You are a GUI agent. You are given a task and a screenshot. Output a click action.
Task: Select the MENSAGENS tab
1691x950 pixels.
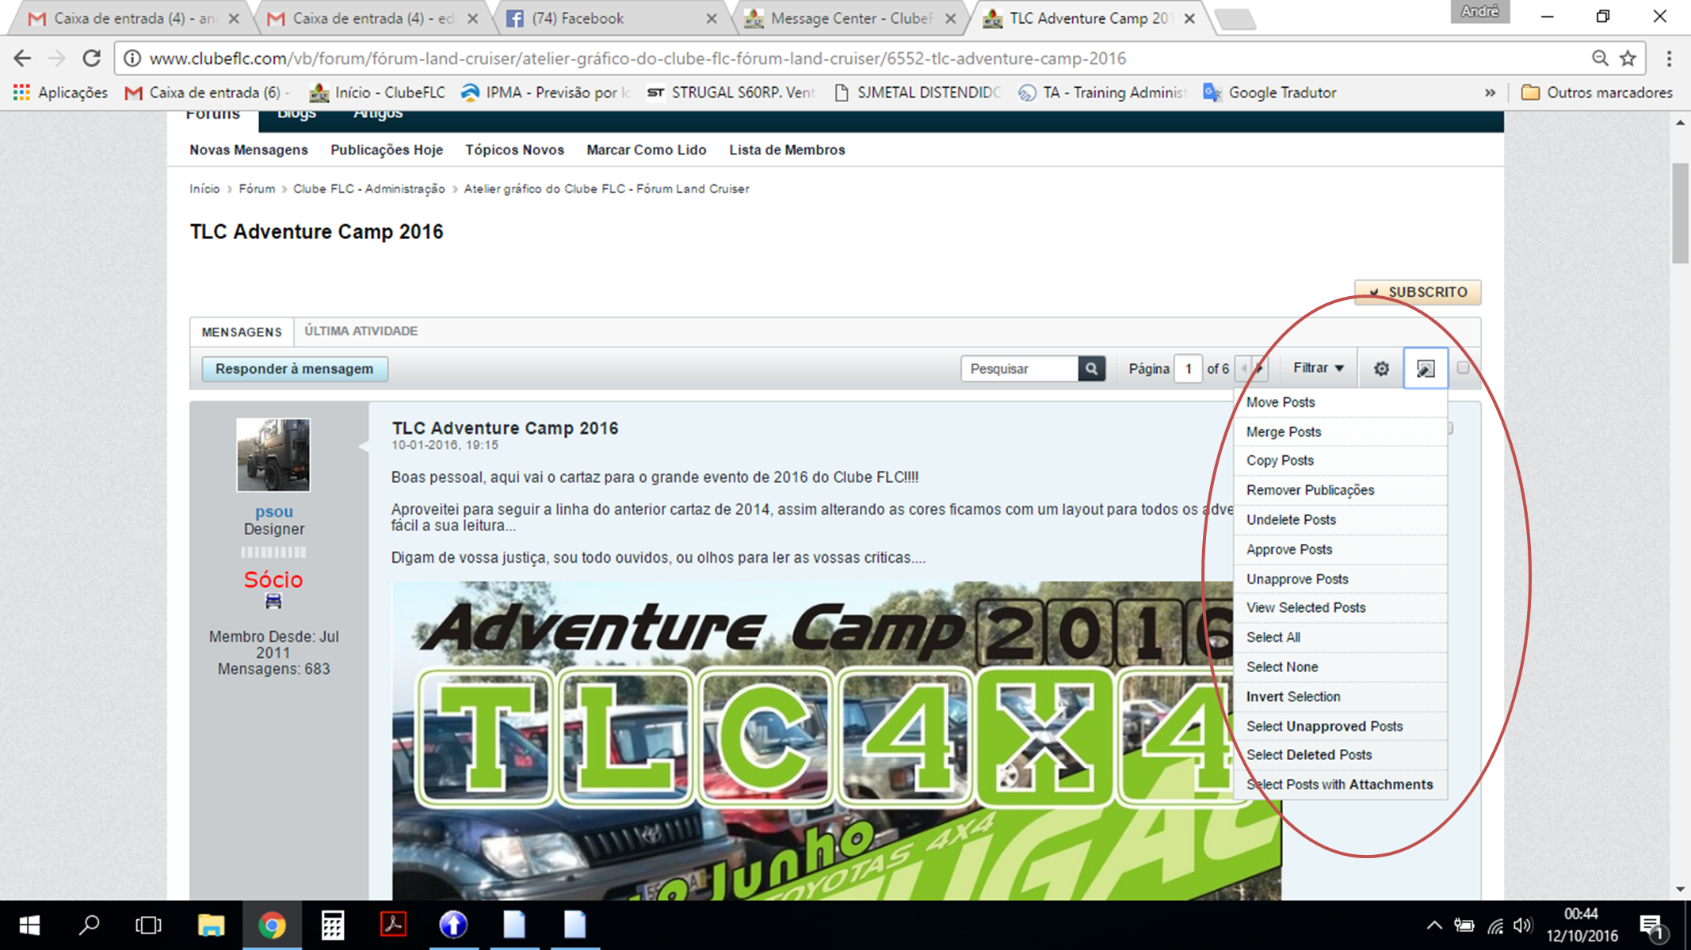click(x=242, y=332)
